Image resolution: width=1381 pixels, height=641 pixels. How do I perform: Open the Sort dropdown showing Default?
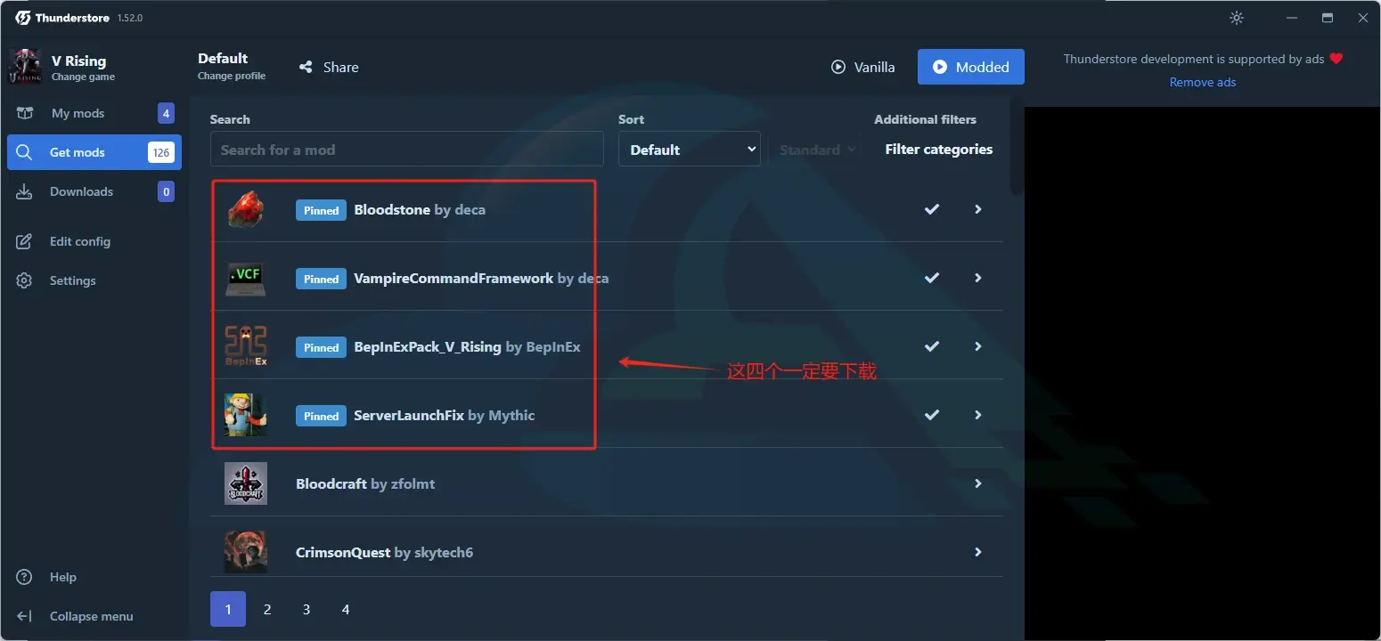coord(690,150)
